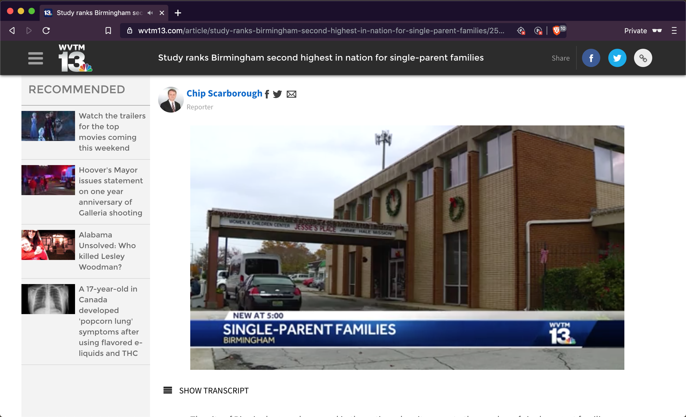Open the browser settings menu
Image resolution: width=686 pixels, height=417 pixels.
[674, 31]
